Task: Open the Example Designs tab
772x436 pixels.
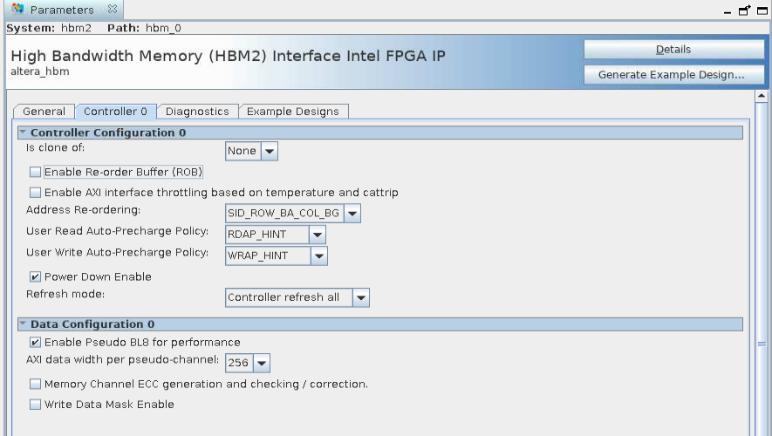Action: pyautogui.click(x=294, y=112)
